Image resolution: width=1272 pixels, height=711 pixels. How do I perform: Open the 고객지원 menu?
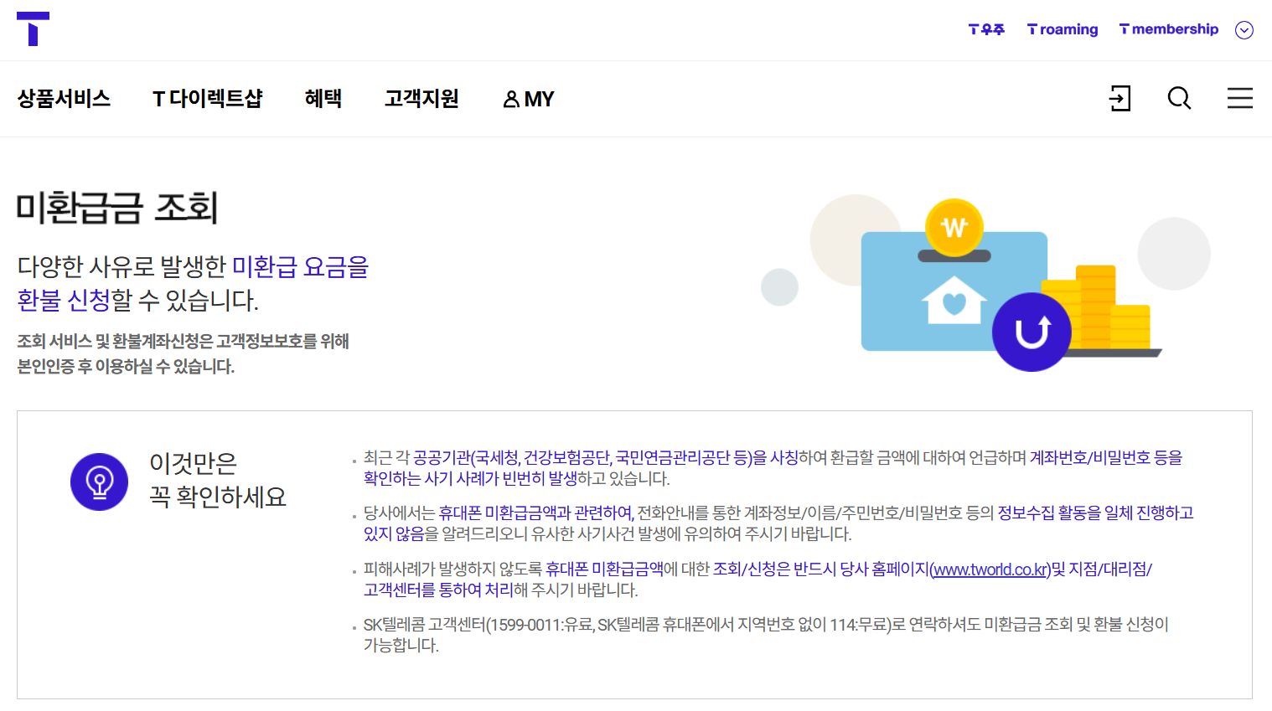pyautogui.click(x=421, y=99)
